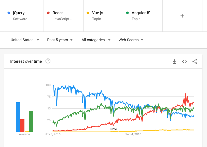Viewport: 207px width, 147px height.
Task: Open the United States region dropdown
Action: coord(24,40)
